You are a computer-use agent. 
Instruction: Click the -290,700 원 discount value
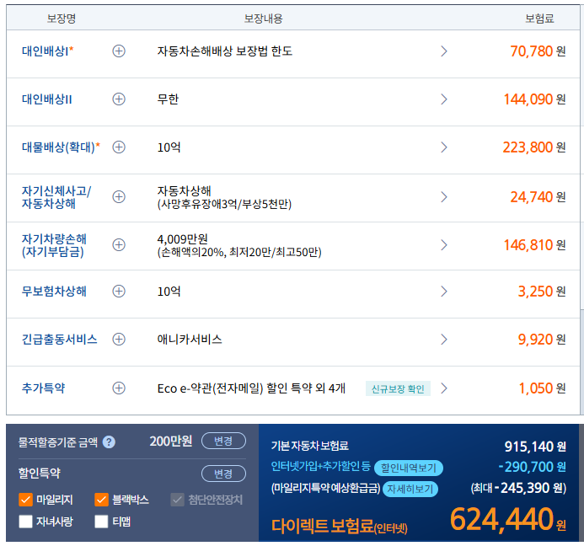click(x=533, y=467)
